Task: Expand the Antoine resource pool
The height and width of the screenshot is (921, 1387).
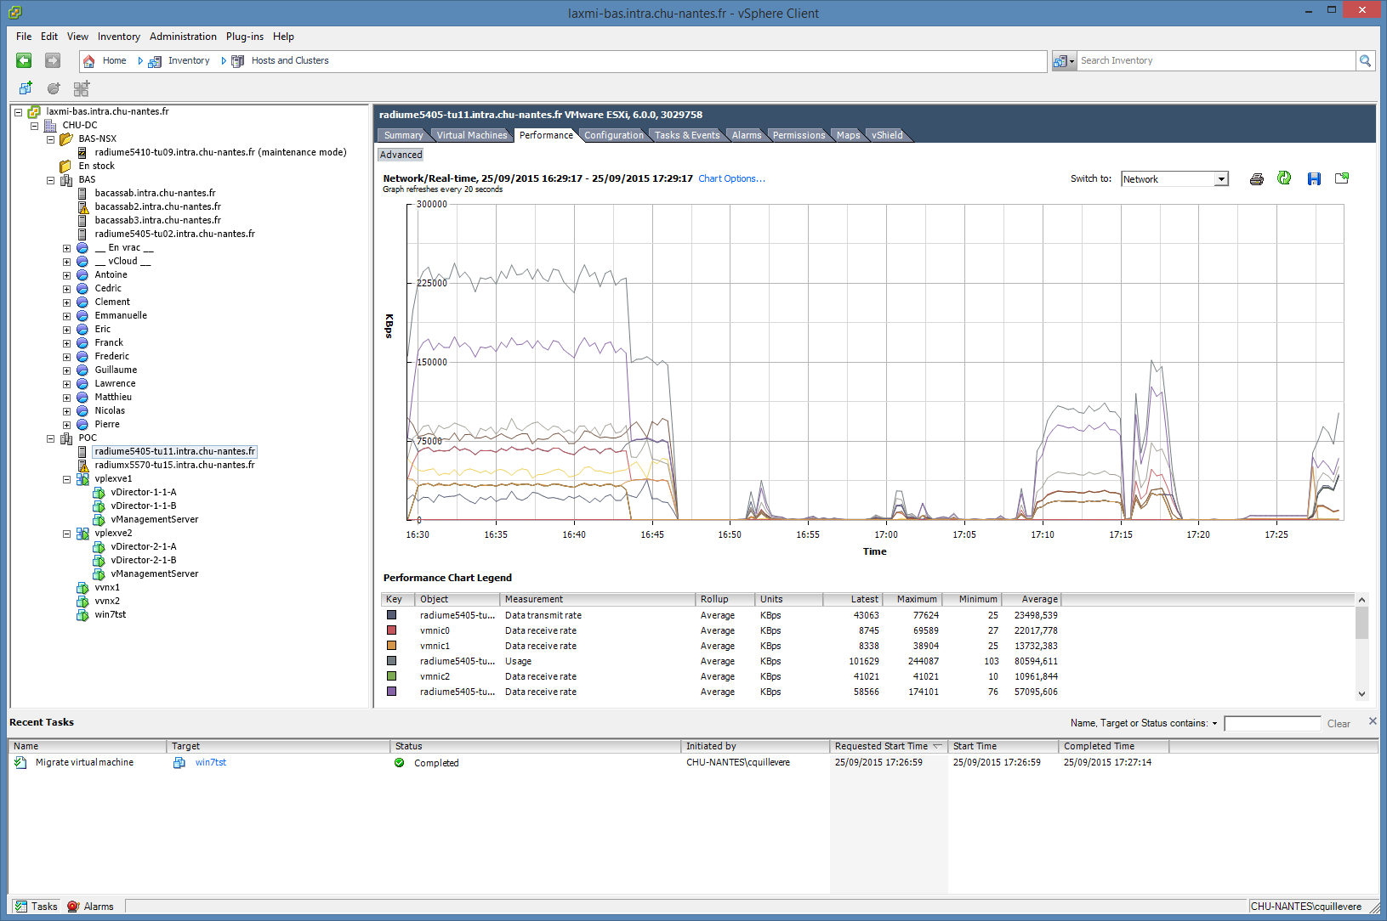Action: tap(66, 275)
